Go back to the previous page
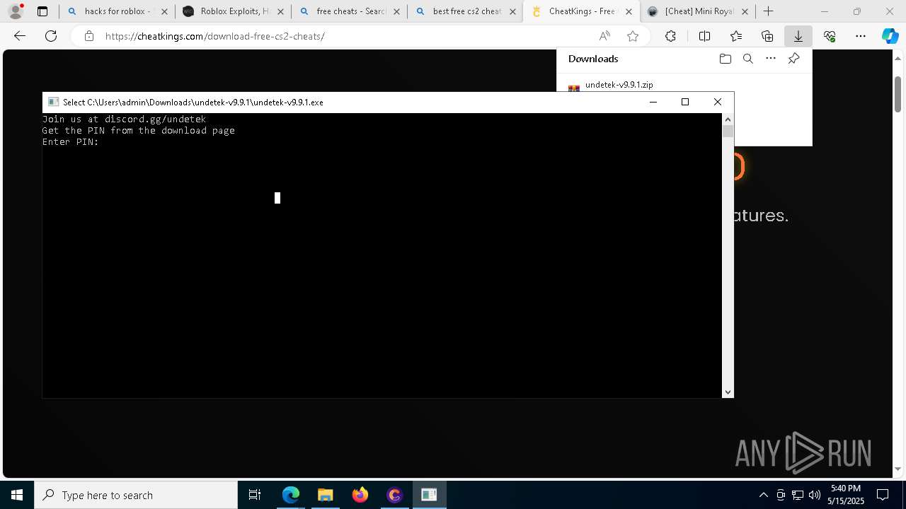Viewport: 906px width, 509px height. 20,36
